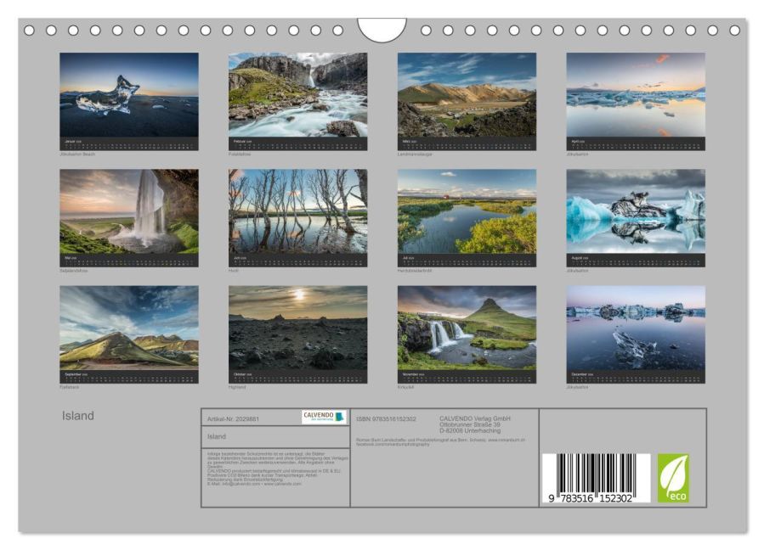Click the large Island title at left
Image resolution: width=764 pixels, height=550 pixels.
pyautogui.click(x=78, y=416)
